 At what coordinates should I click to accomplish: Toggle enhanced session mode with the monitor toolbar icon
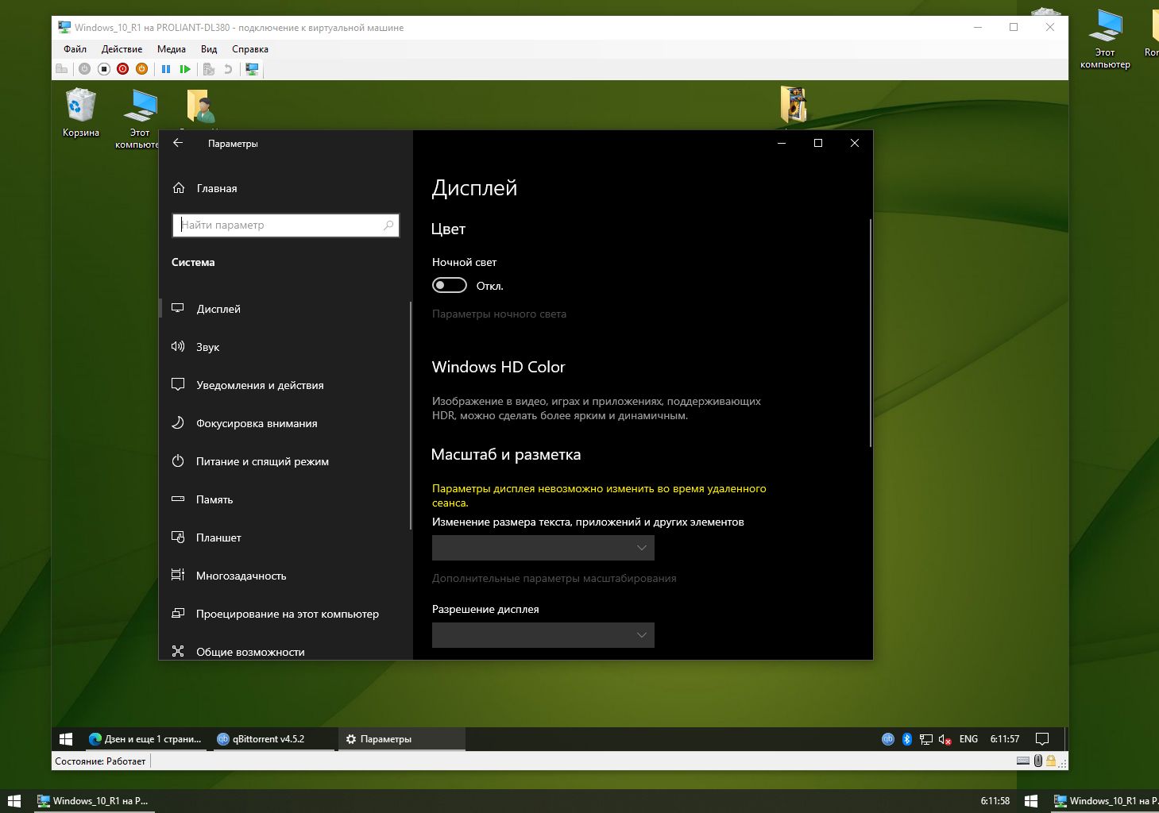tap(251, 69)
